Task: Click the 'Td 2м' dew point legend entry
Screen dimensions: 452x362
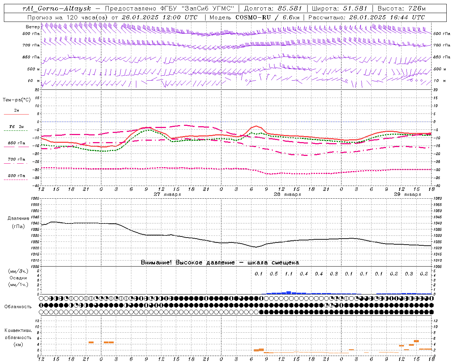Action: coord(16,127)
